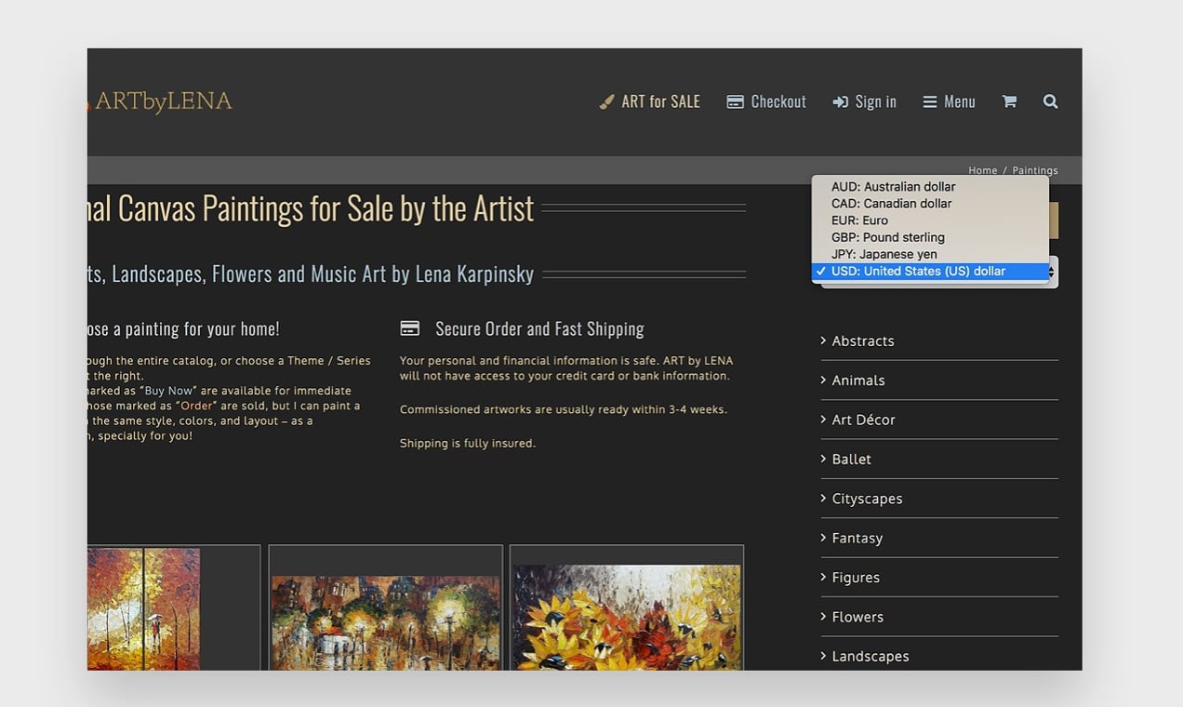
Task: Select AUD: Australian dollar option
Action: coord(893,187)
